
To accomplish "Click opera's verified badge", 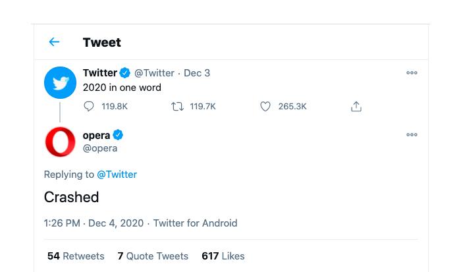I will [118, 134].
